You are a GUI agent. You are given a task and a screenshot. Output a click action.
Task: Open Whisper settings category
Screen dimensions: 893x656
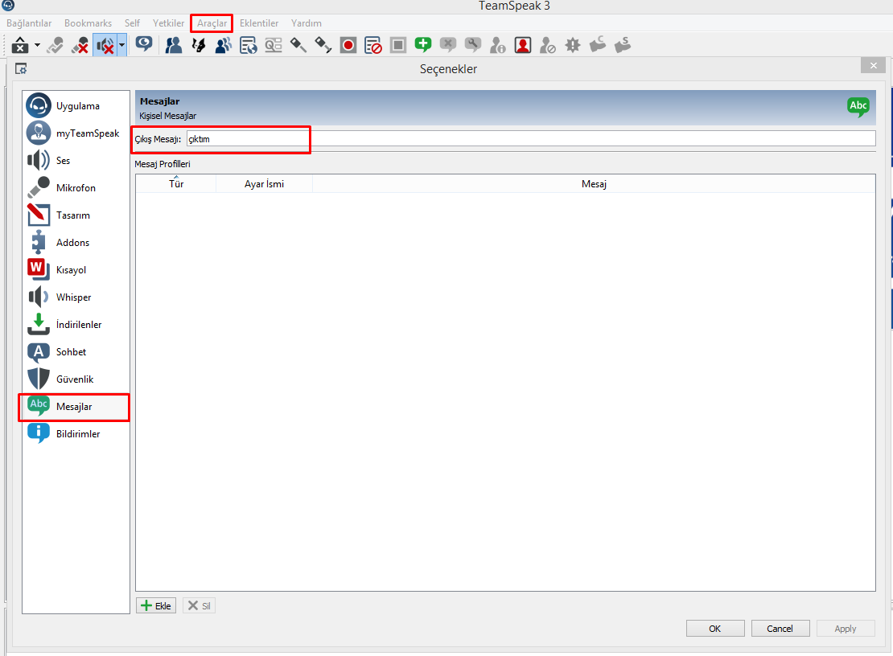tap(76, 297)
